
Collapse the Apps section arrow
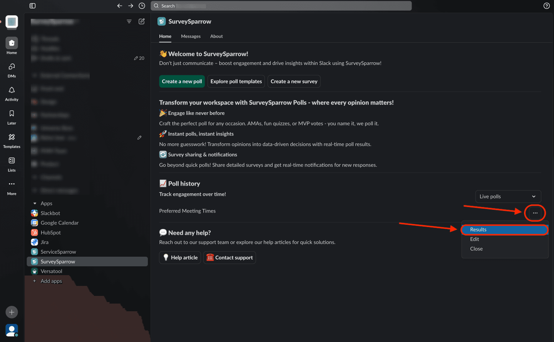35,203
